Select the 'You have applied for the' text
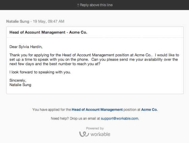Viewport: 189px width, 143px height. [52, 110]
